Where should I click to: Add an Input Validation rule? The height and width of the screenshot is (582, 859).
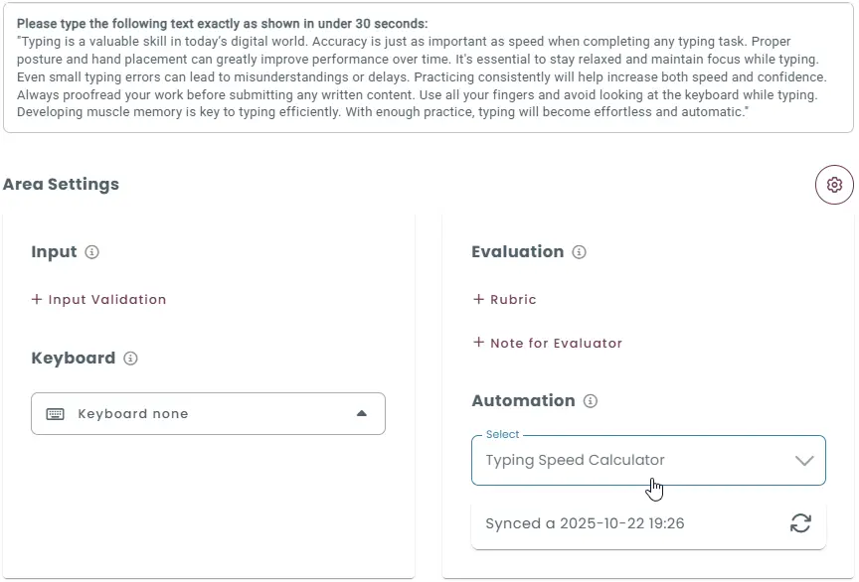click(x=98, y=299)
